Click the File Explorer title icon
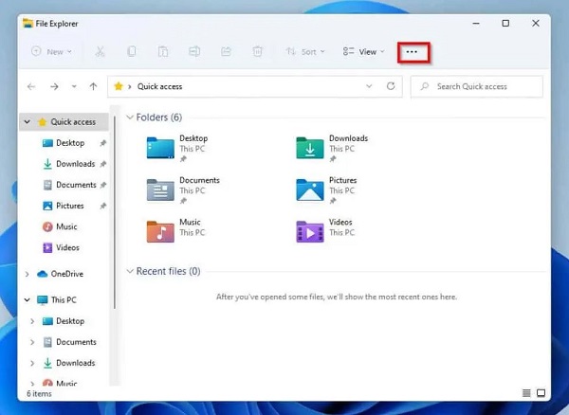The width and height of the screenshot is (569, 415). pos(28,23)
